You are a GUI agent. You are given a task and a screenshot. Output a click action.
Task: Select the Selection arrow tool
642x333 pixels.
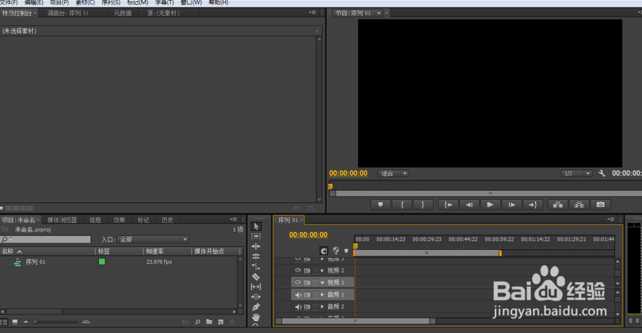point(256,226)
